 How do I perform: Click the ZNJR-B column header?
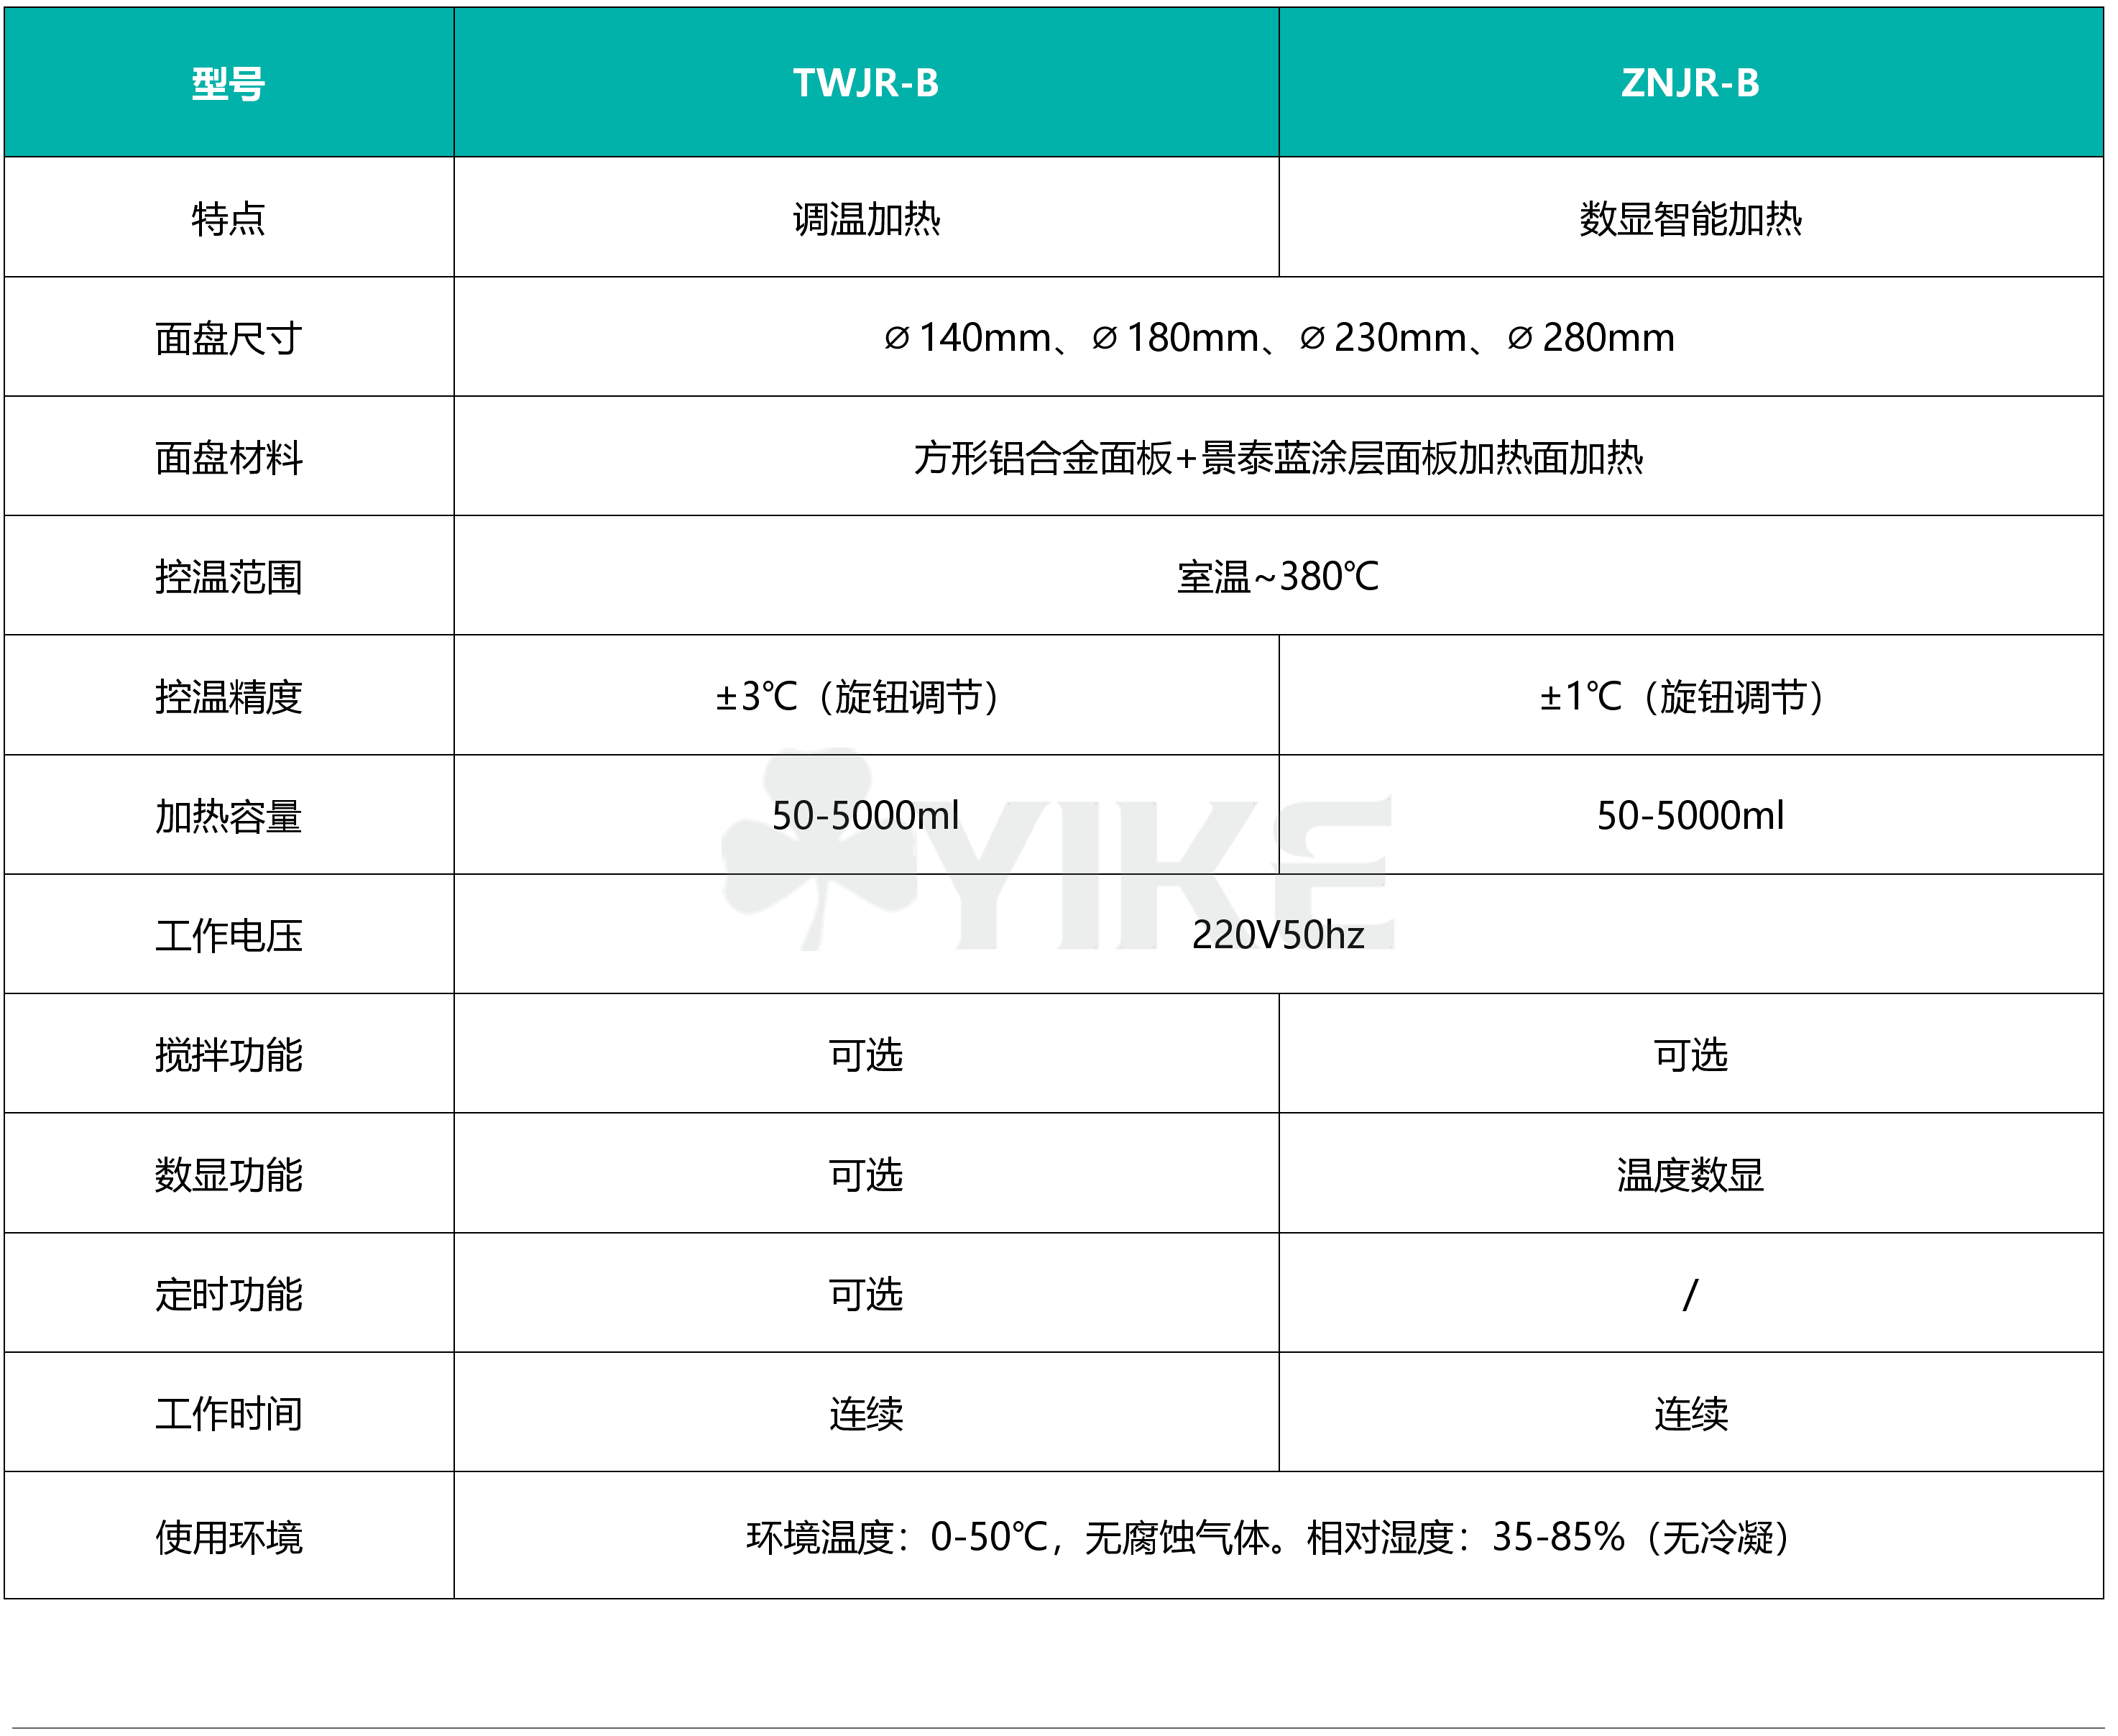click(x=1690, y=83)
